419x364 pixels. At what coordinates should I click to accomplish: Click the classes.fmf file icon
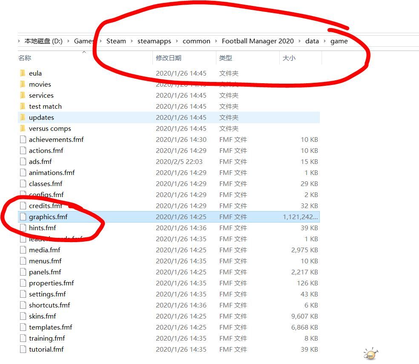23,183
